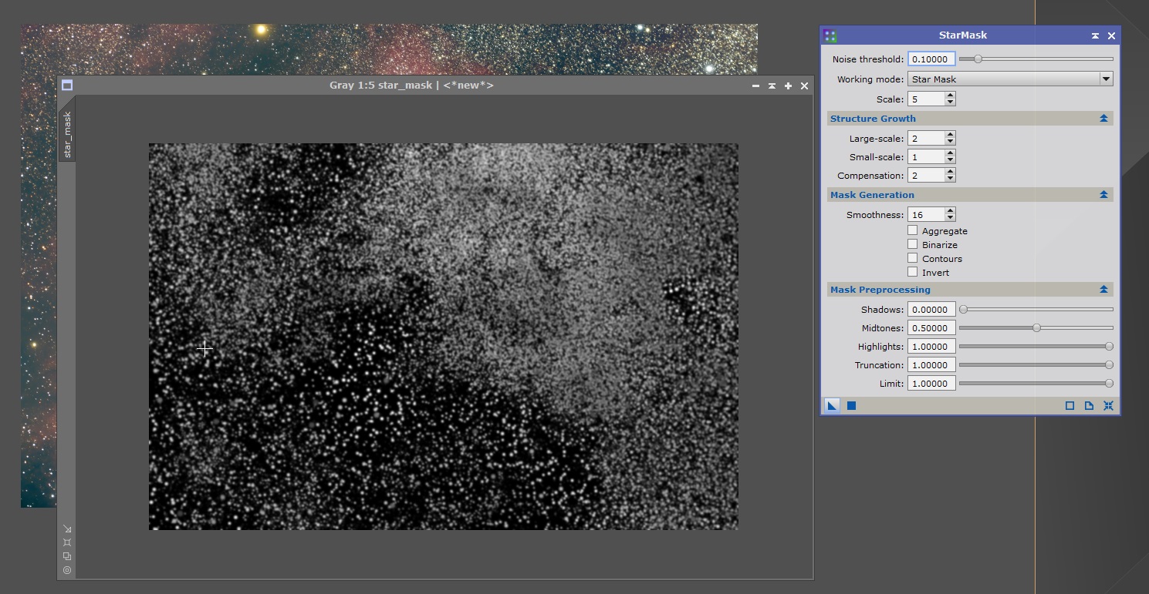
Task: Click the Shadows slider handle
Action: coord(963,309)
